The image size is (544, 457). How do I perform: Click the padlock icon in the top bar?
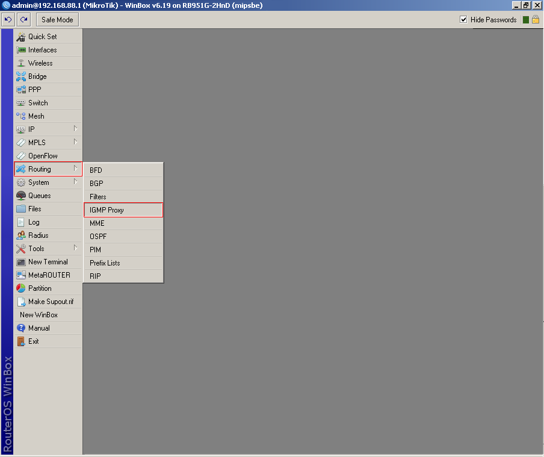click(x=536, y=19)
